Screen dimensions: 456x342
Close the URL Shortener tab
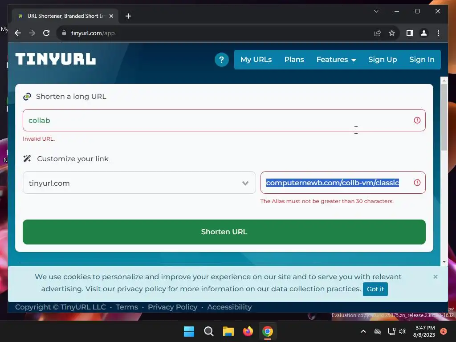point(111,16)
